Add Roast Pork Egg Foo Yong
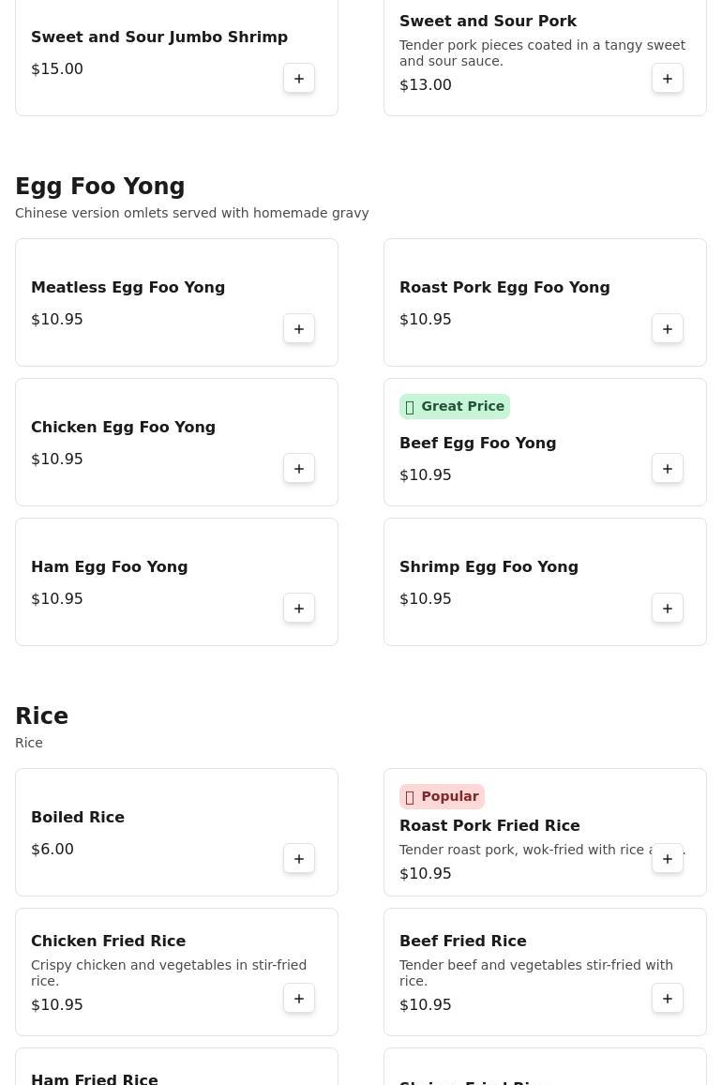Screen dimensions: 722x1085 (x=668, y=329)
